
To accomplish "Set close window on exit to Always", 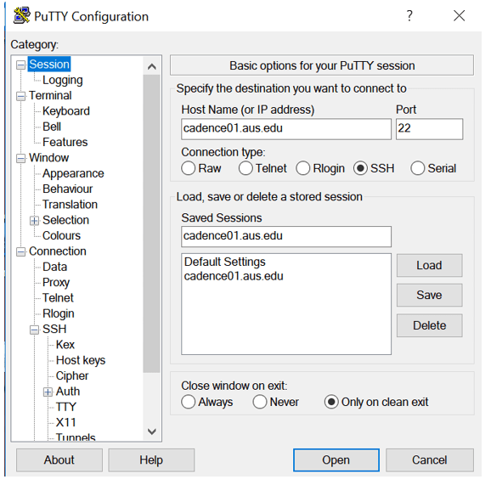I will [189, 402].
